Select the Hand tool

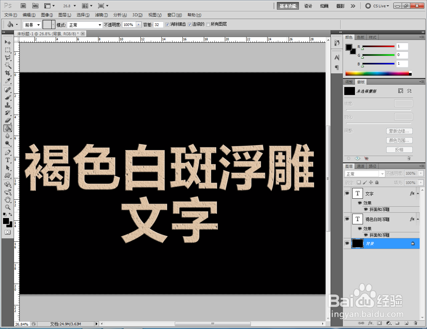pyautogui.click(x=8, y=200)
